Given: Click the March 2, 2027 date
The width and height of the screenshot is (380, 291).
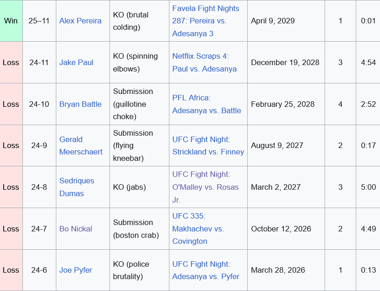Looking at the screenshot, I should pyautogui.click(x=276, y=187).
